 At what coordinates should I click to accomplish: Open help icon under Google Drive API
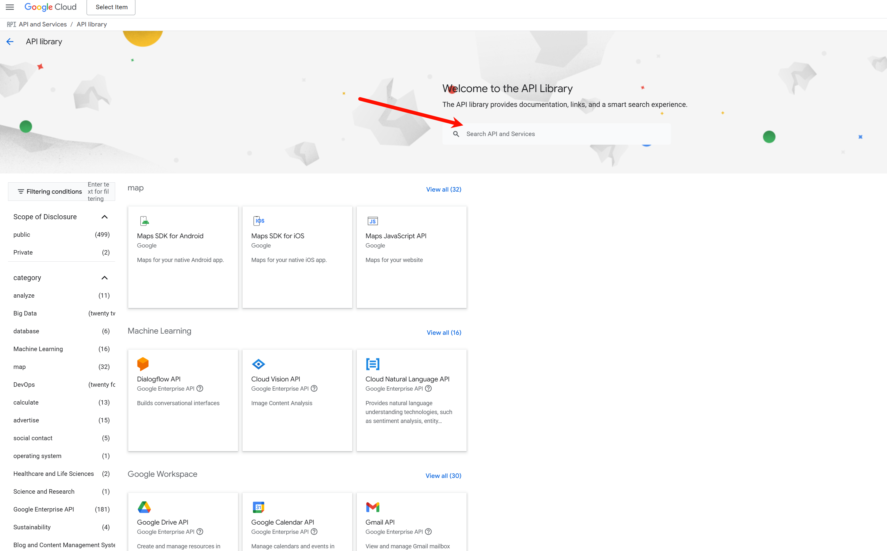pyautogui.click(x=200, y=532)
